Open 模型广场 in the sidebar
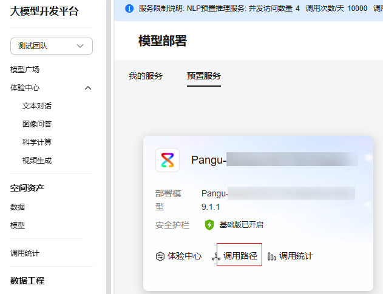 25,70
